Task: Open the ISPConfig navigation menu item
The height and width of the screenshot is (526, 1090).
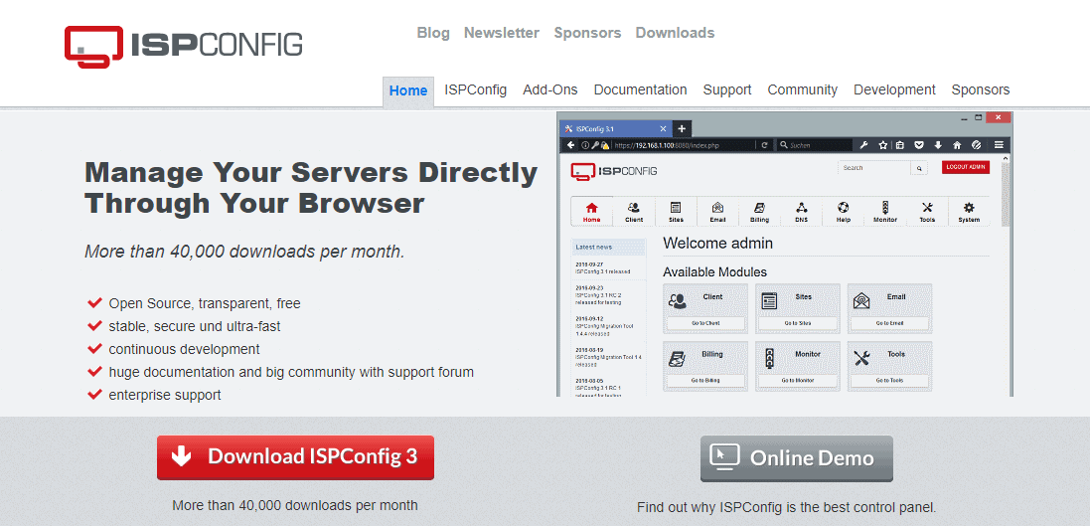Action: pos(476,89)
